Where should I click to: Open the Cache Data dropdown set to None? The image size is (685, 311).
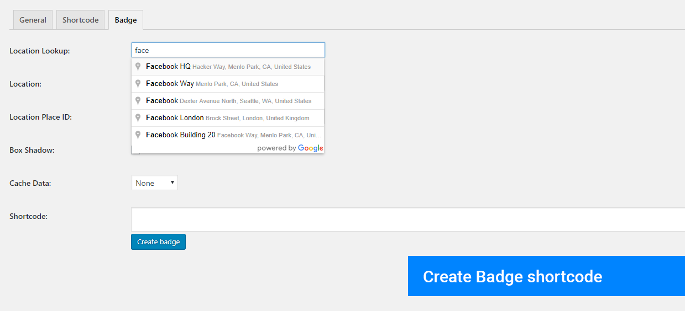(155, 183)
